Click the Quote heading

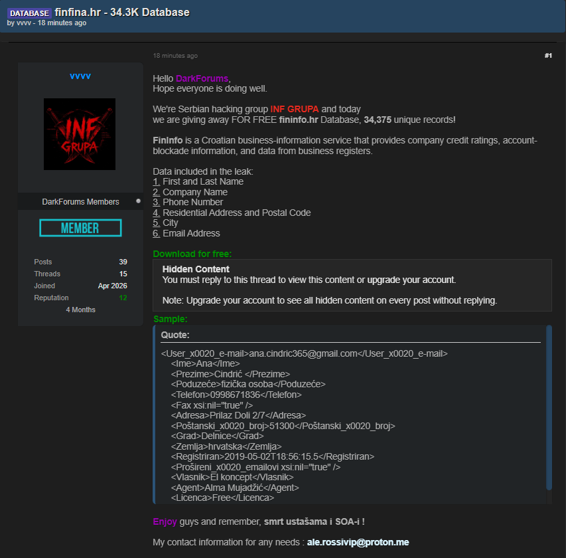click(175, 335)
